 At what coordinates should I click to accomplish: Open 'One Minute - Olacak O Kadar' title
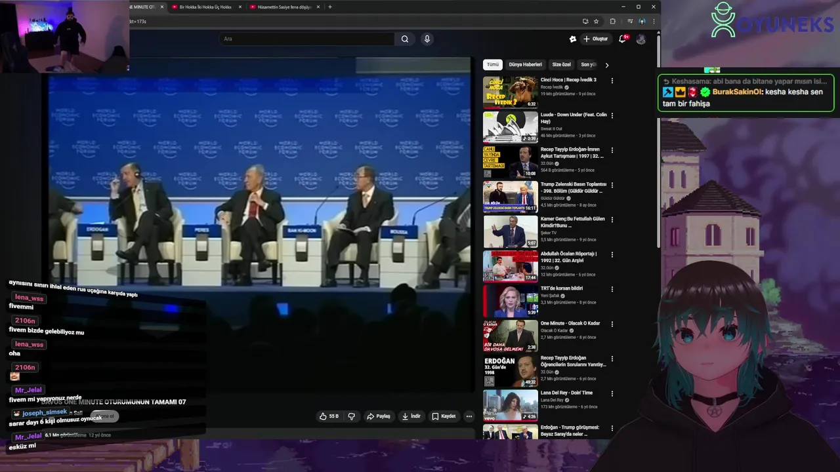click(570, 323)
